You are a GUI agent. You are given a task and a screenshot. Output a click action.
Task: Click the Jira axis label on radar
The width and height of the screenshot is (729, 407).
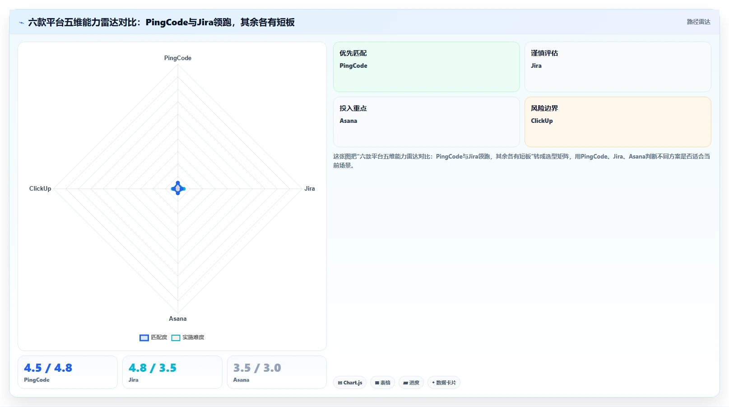pos(310,188)
